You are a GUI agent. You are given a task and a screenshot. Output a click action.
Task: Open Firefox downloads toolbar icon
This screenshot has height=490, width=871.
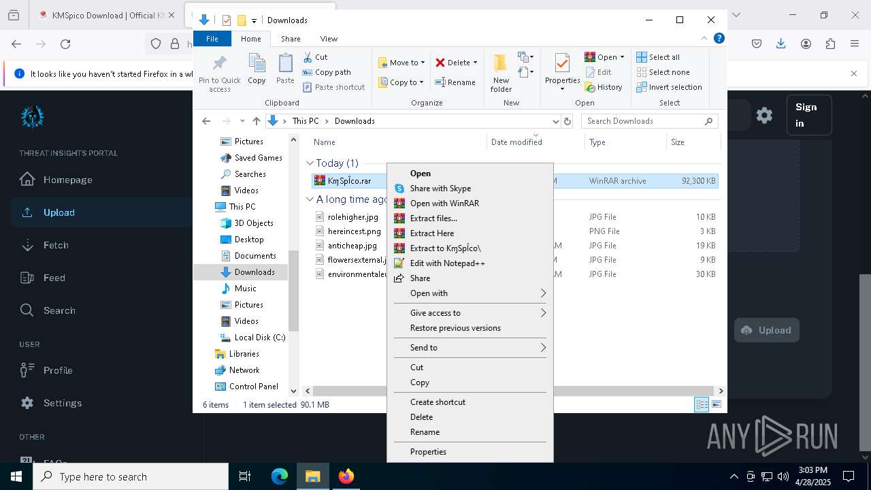(x=781, y=44)
